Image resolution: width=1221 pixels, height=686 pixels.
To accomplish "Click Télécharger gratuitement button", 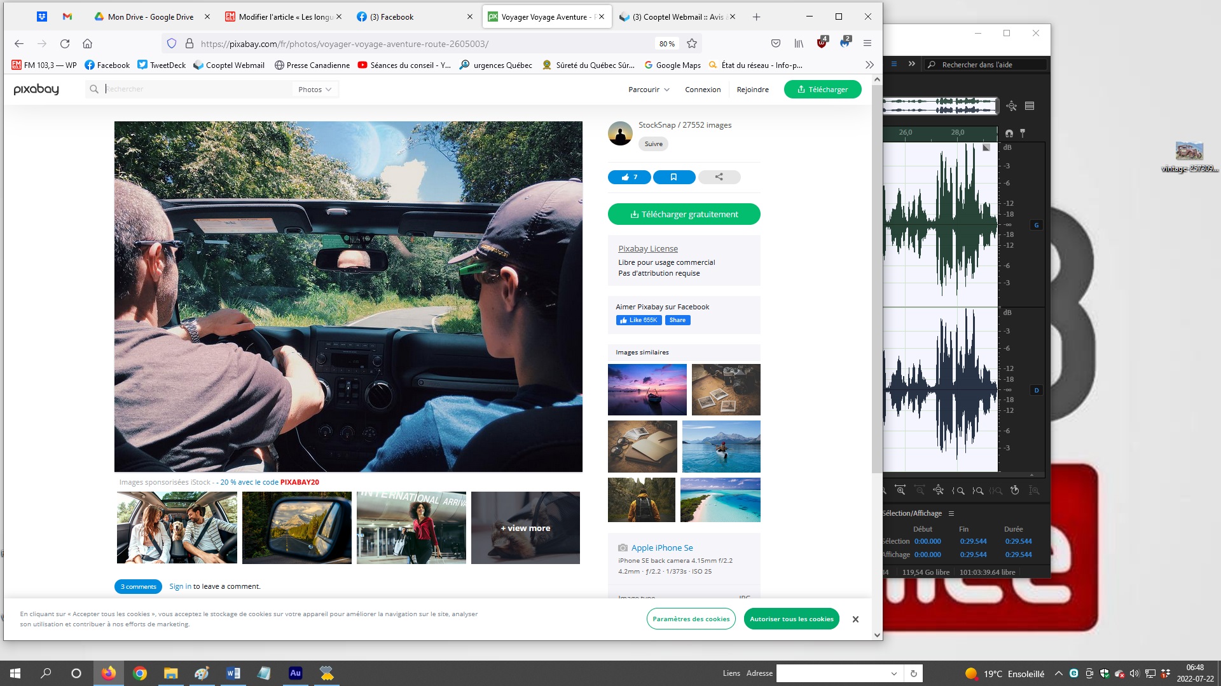I will click(684, 214).
